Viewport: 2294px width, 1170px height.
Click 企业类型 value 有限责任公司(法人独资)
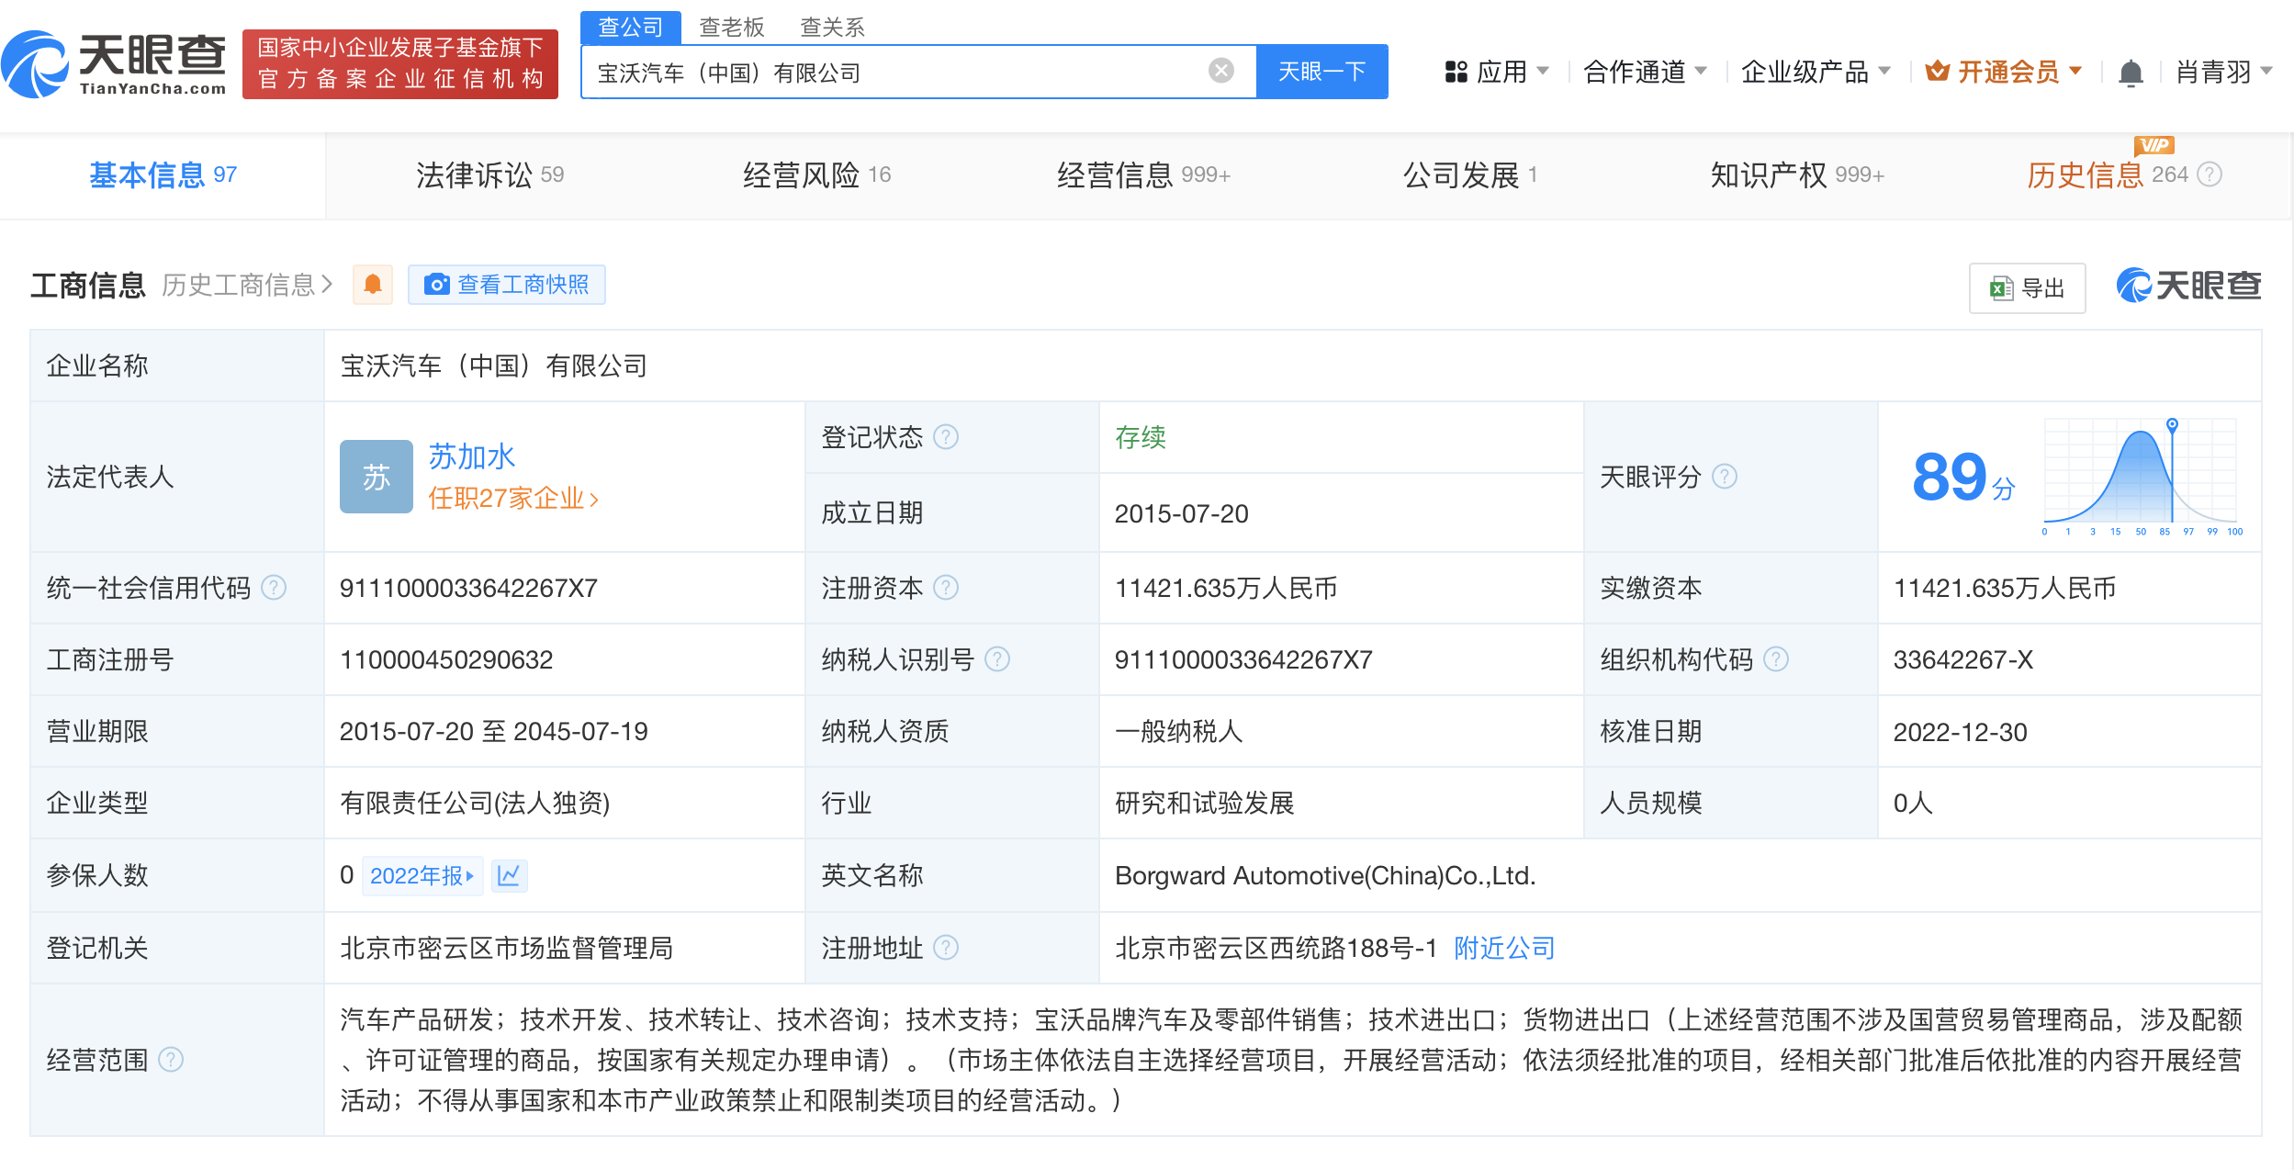coord(475,803)
